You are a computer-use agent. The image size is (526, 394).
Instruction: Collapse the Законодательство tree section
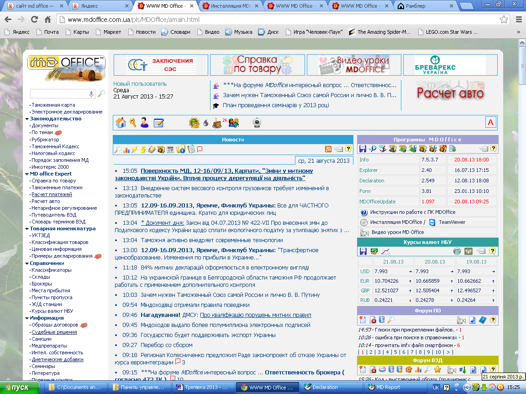[x=27, y=119]
